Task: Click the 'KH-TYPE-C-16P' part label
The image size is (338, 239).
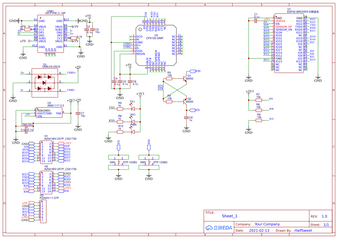Action: point(56,13)
